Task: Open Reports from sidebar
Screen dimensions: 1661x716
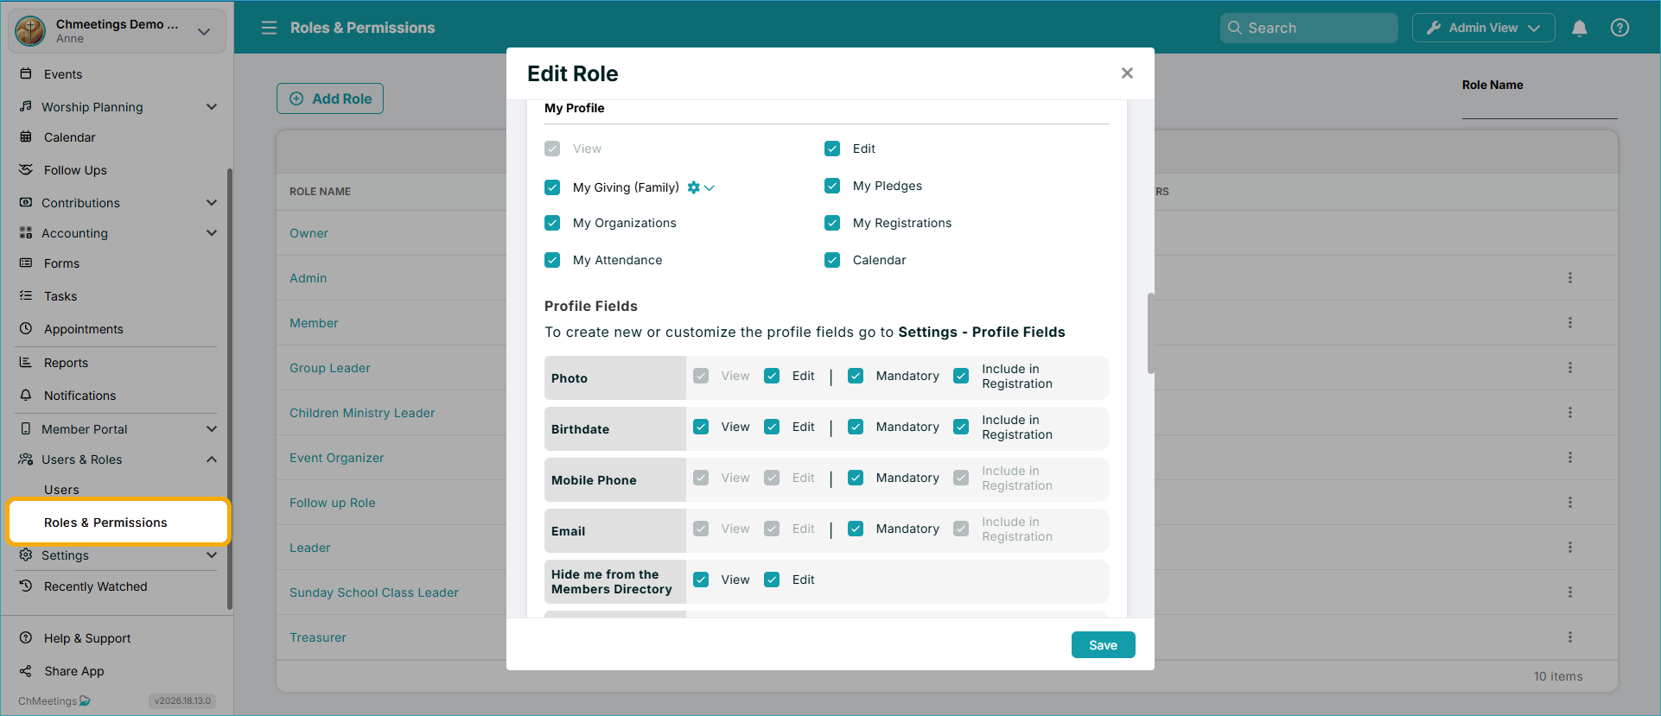Action: 66,363
